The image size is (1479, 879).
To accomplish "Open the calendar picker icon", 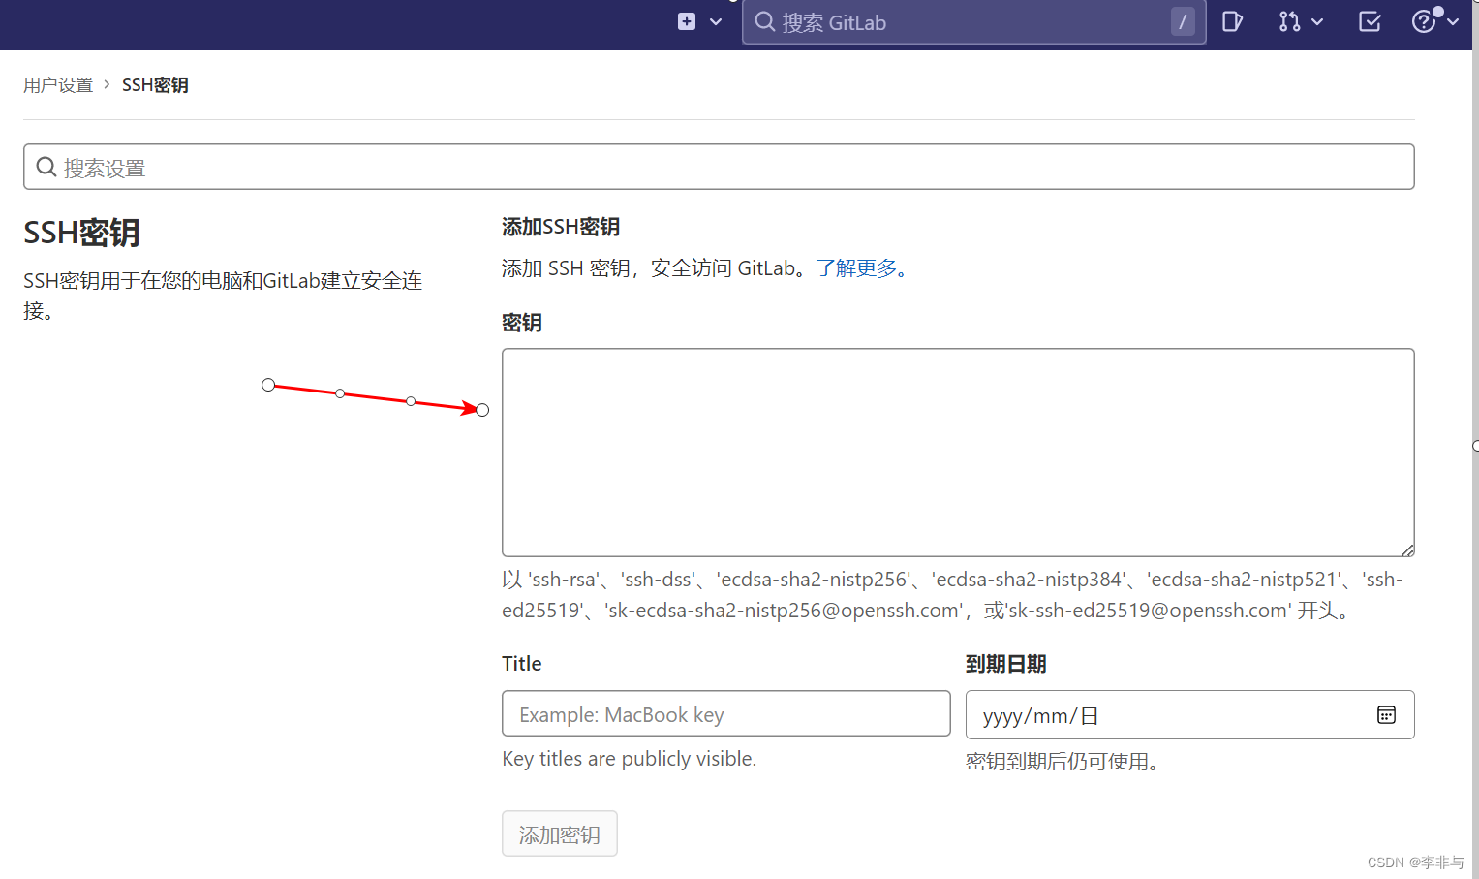I will (1386, 715).
